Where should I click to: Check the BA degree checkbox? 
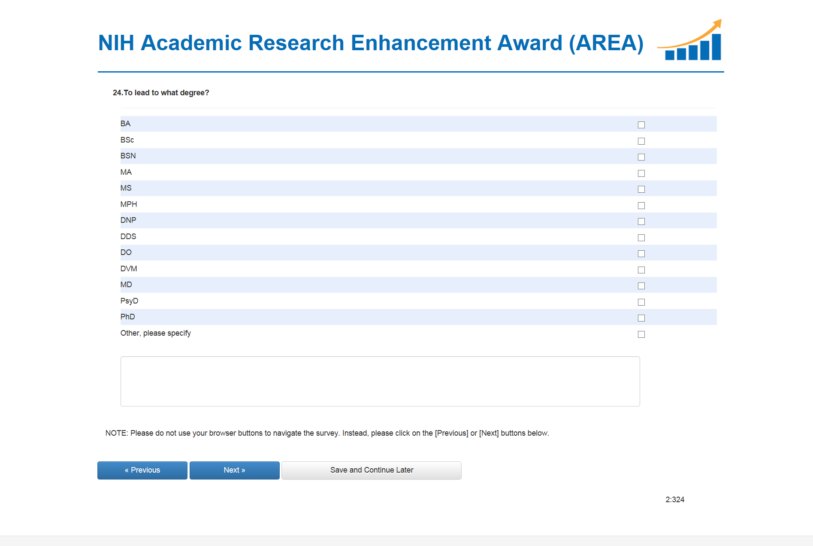point(641,125)
